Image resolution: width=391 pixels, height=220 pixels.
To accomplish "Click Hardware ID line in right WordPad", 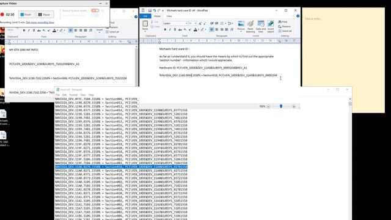I will coord(203,68).
